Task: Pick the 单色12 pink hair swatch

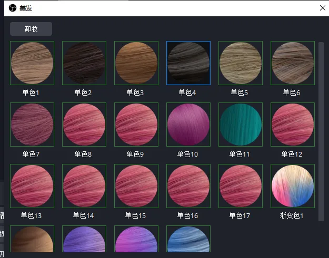Action: point(293,125)
